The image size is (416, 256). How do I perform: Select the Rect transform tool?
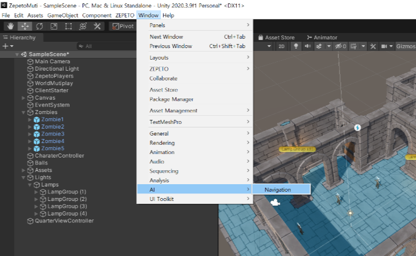click(x=68, y=26)
